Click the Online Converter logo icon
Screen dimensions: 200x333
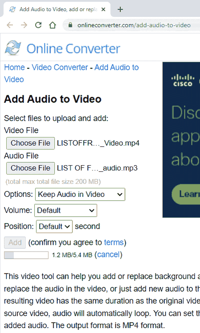(13, 48)
